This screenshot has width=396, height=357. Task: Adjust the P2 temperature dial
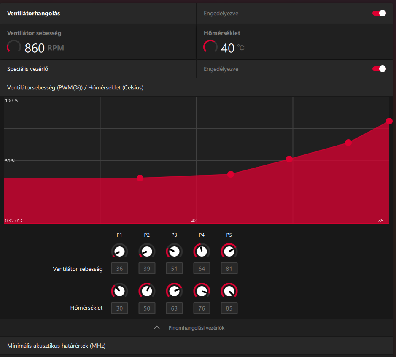coord(147,291)
